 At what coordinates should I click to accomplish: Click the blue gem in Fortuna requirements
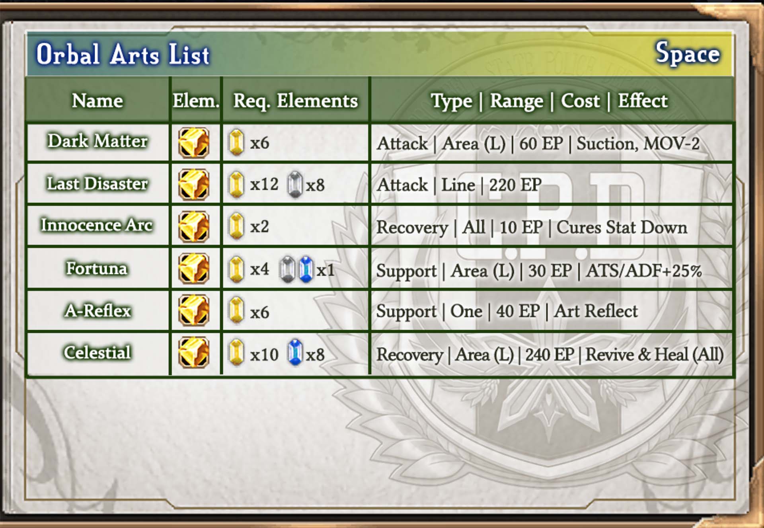[306, 269]
